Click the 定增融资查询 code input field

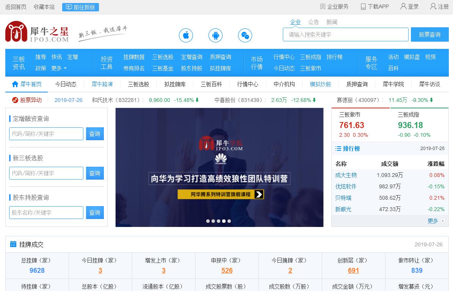pos(46,134)
